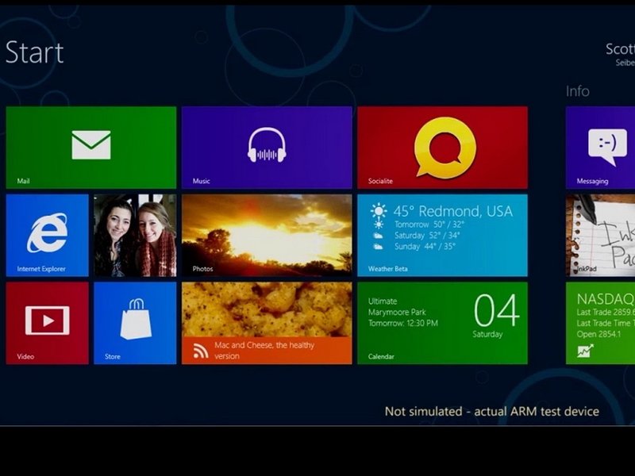Image resolution: width=635 pixels, height=476 pixels.
Task: Click the 'Internet Explorer' tile label
Action: [41, 269]
